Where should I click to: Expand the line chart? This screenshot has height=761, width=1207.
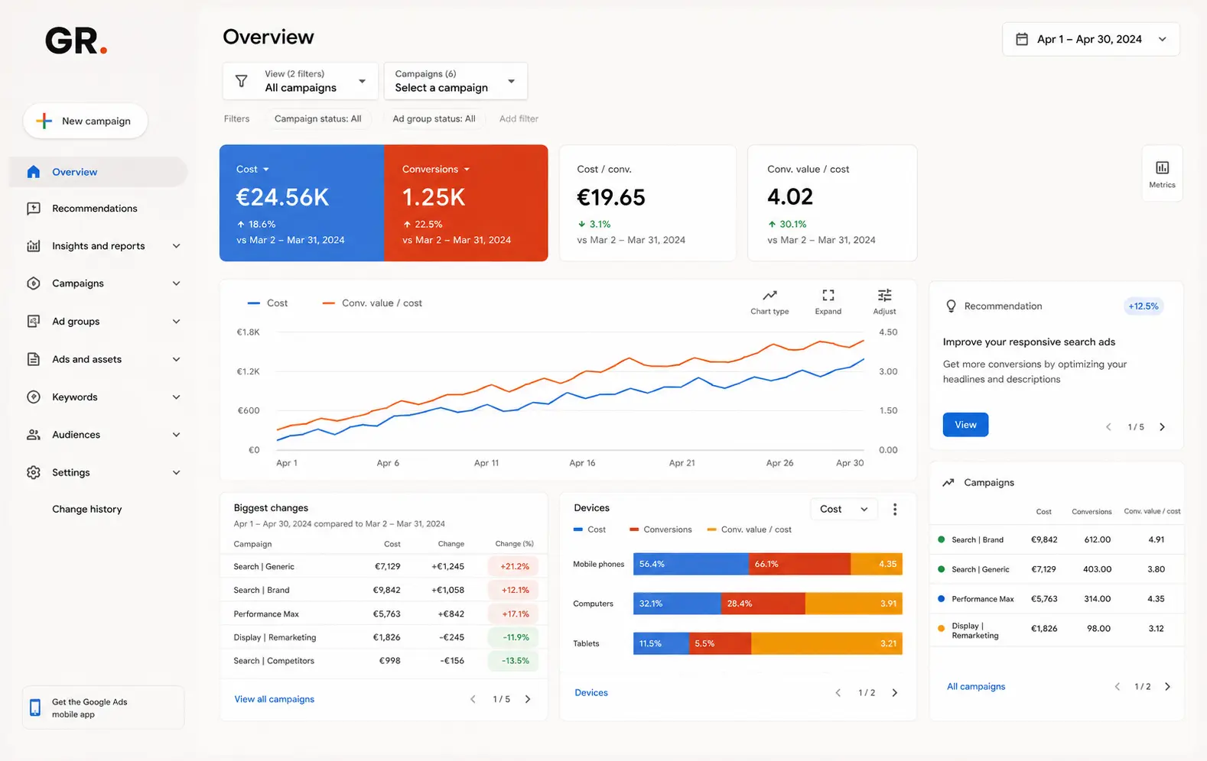click(x=828, y=302)
